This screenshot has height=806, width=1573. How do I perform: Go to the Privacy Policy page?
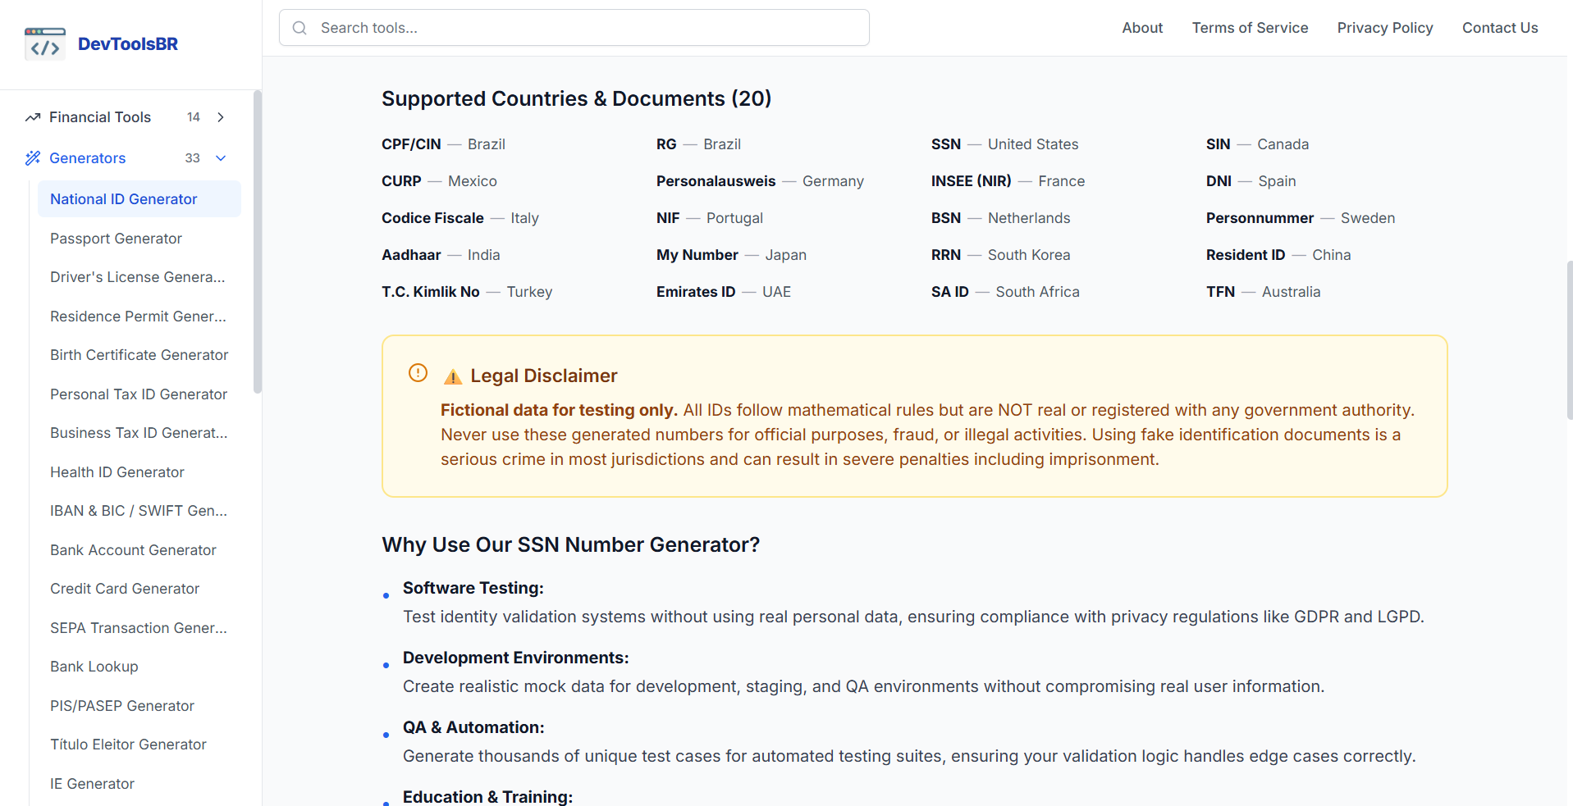[1385, 28]
